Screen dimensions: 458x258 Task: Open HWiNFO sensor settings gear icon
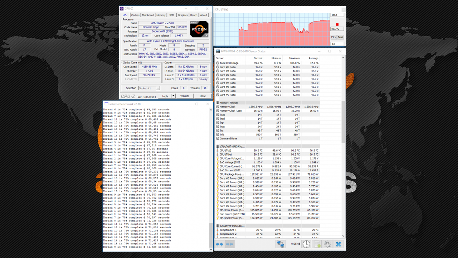click(327, 244)
